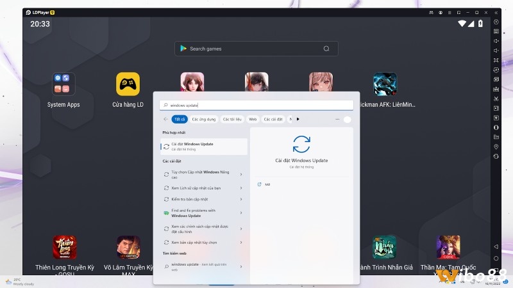The image size is (513, 288).
Task: Select the Các ứng dụng filter tab
Action: [x=204, y=119]
